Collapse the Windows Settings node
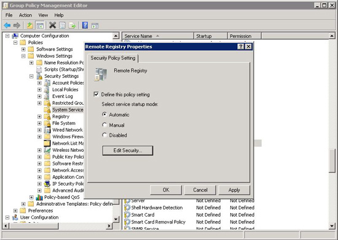 (x=23, y=56)
